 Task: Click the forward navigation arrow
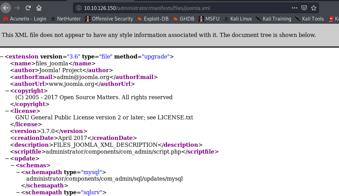17,8
